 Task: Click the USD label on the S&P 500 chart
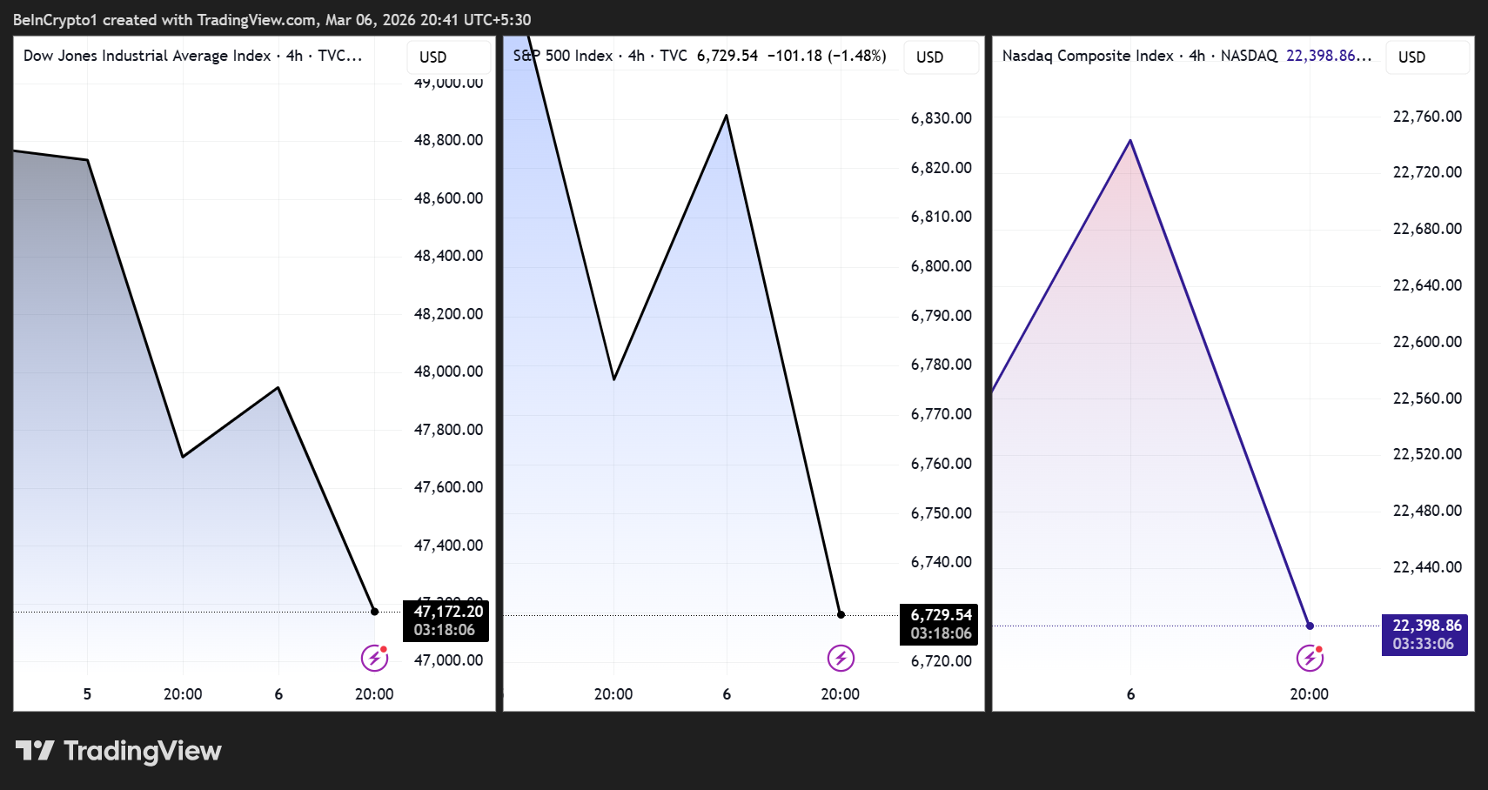[929, 57]
